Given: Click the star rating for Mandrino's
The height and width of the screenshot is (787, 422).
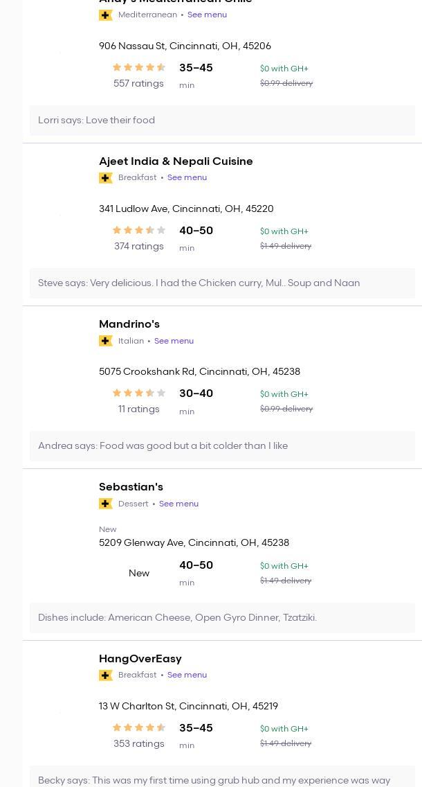Looking at the screenshot, I should (139, 393).
